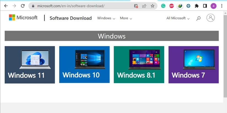The width and height of the screenshot is (227, 113).
Task: Open the Extensions puzzle piece menu
Action: tap(197, 6)
